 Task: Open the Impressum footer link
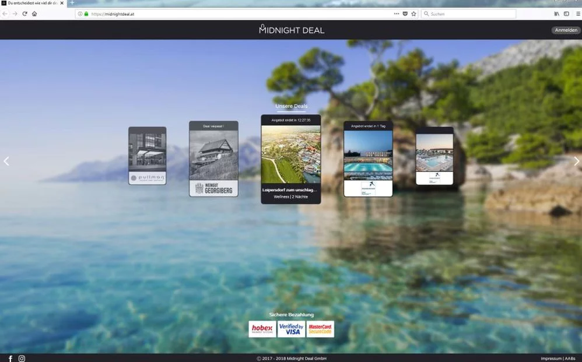[551, 359]
